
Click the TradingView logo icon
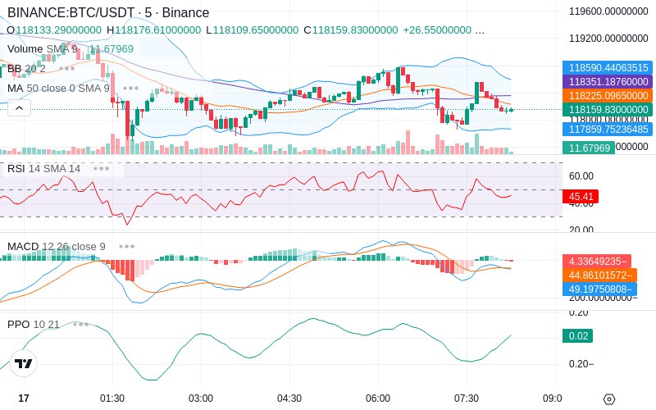point(24,363)
